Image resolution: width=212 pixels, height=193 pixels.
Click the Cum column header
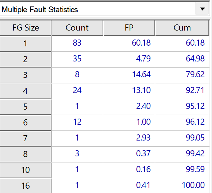182,28
